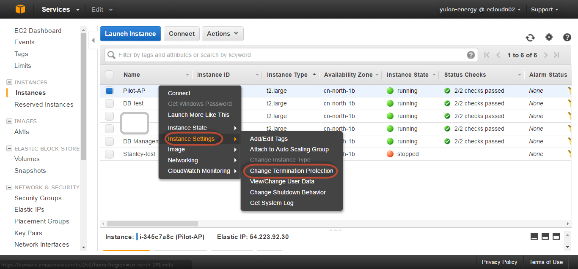This screenshot has height=269, width=578.
Task: Open the Actions dropdown button
Action: (x=223, y=34)
